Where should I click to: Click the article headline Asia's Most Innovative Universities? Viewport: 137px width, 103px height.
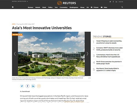click(x=42, y=28)
